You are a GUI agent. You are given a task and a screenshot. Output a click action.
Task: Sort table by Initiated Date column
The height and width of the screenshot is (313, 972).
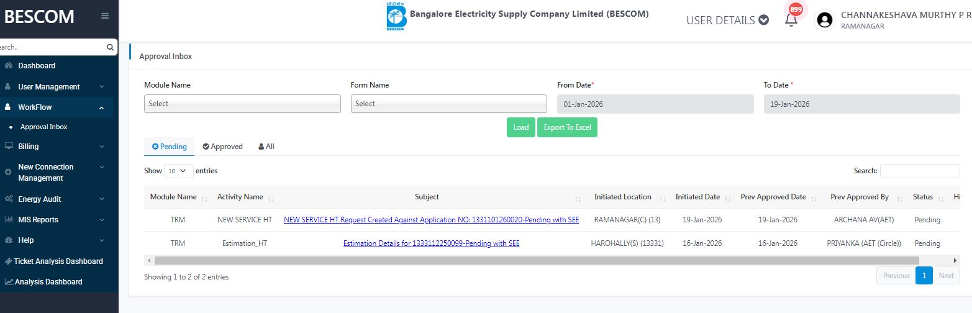(x=727, y=198)
